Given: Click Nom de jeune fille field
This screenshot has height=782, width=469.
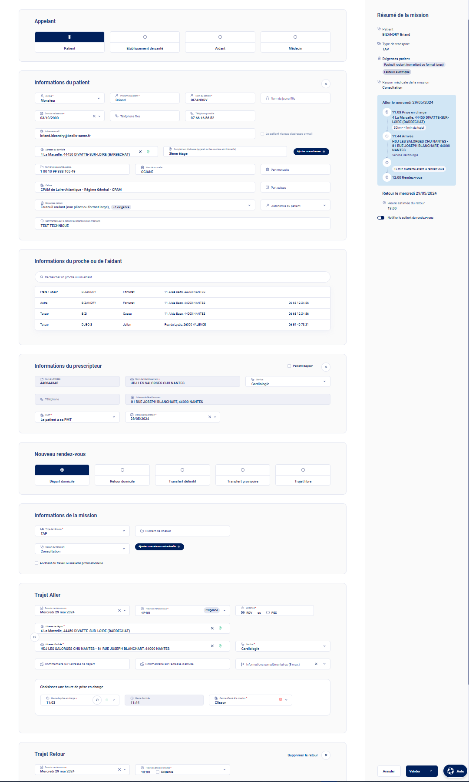Looking at the screenshot, I should pyautogui.click(x=295, y=98).
